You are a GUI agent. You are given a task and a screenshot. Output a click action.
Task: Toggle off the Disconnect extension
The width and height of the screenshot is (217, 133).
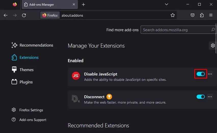[x=201, y=97]
